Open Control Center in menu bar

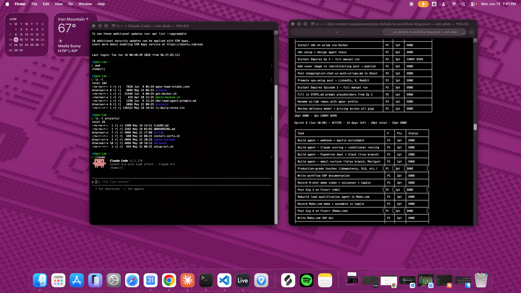coord(473,4)
